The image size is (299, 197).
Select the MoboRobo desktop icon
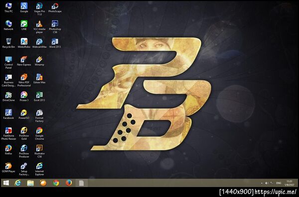pos(24,43)
